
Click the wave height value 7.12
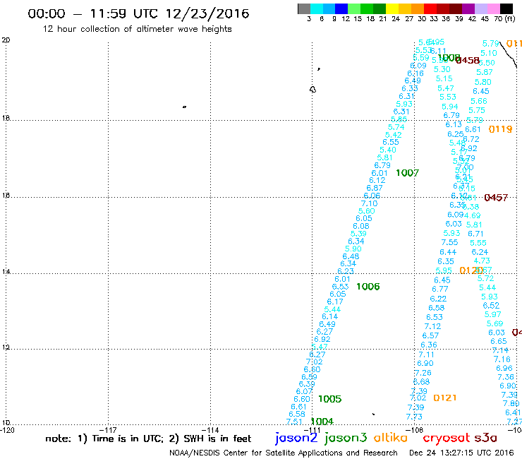(x=432, y=326)
